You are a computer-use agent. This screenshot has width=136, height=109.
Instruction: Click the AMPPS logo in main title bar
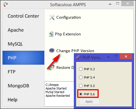(x=5, y=4)
